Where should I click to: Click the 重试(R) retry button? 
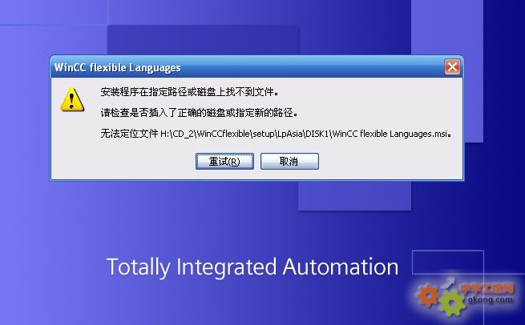224,162
